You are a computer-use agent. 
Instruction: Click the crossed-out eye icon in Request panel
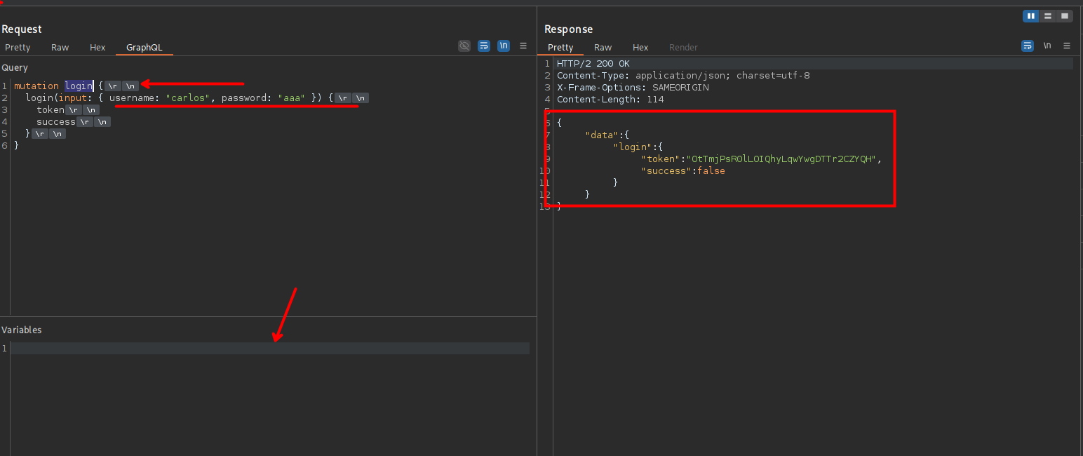(464, 46)
